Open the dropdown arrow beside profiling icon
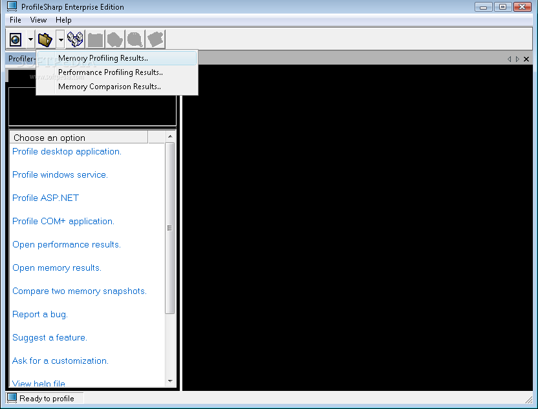The width and height of the screenshot is (538, 409). 30,39
